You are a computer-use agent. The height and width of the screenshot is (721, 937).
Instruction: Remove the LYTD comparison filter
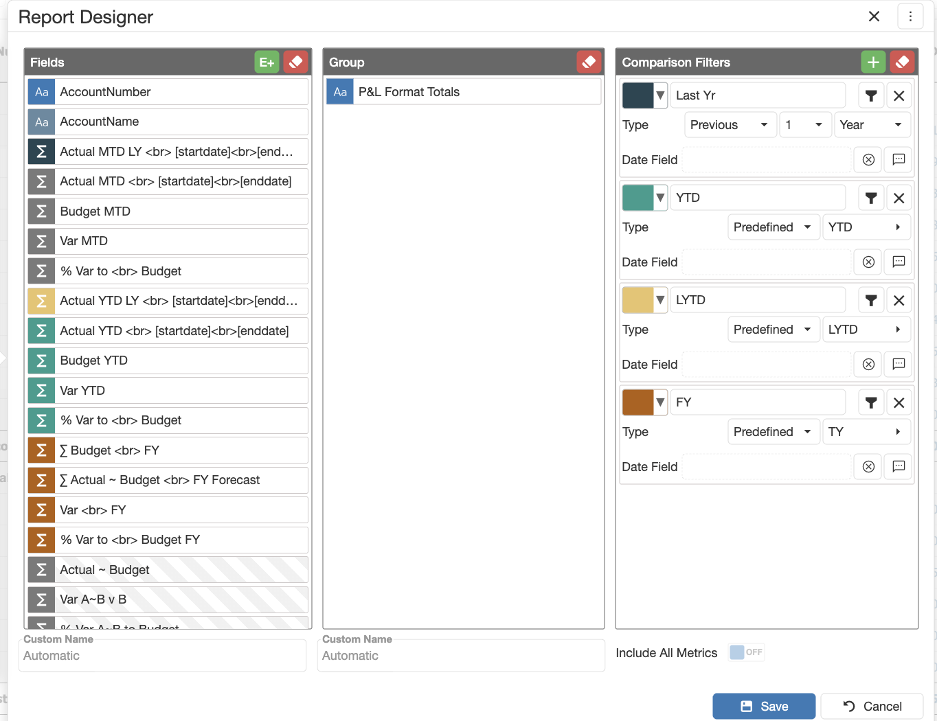899,300
